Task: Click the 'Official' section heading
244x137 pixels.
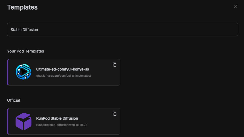Action: 14,100
